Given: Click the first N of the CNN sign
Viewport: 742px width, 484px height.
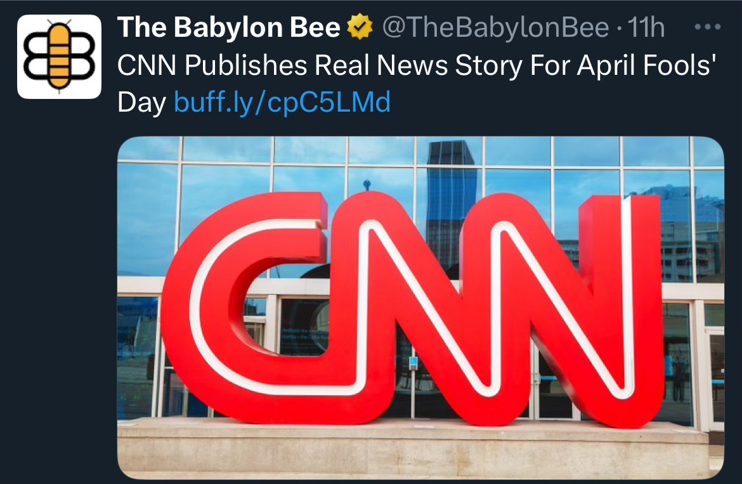Looking at the screenshot, I should [402, 308].
